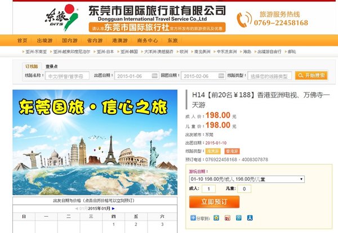
Task: Click the booking phone number 4008307878
Action: (x=255, y=160)
